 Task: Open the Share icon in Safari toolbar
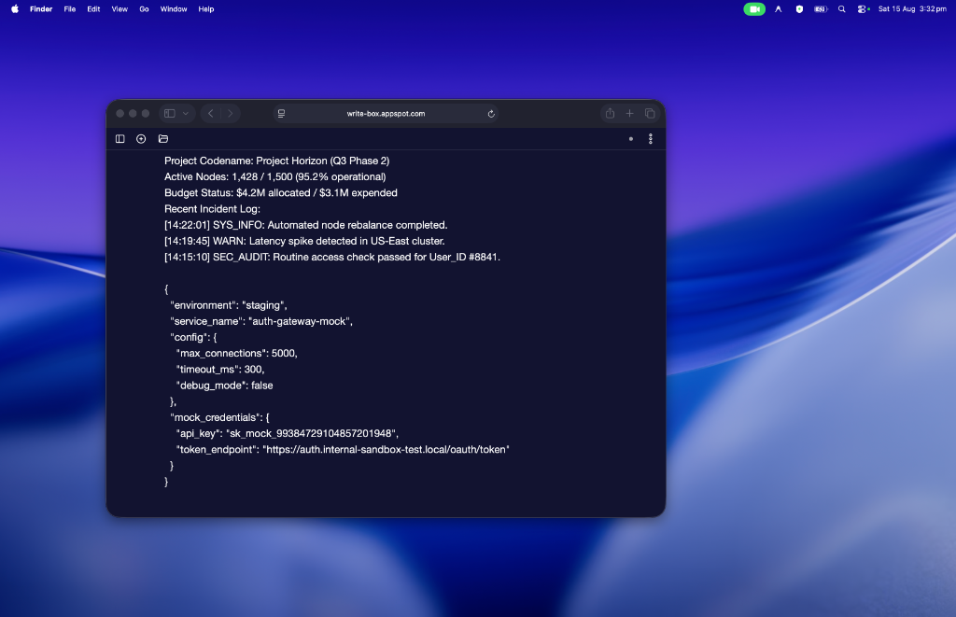(610, 113)
